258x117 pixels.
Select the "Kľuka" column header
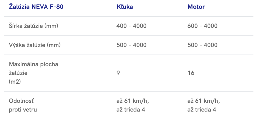tap(124, 7)
